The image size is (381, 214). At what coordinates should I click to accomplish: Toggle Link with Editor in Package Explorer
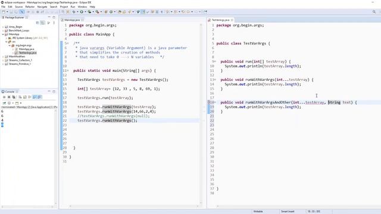[x=42, y=23]
